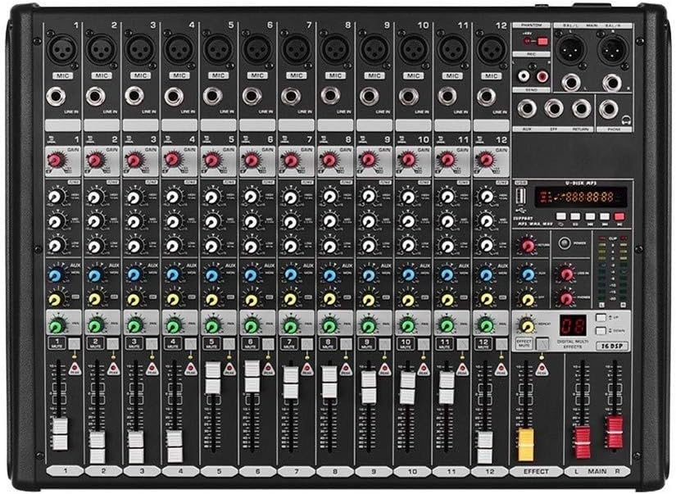The width and height of the screenshot is (676, 494).
Task: Click channel 9 LINE IN jack
Action: (369, 97)
